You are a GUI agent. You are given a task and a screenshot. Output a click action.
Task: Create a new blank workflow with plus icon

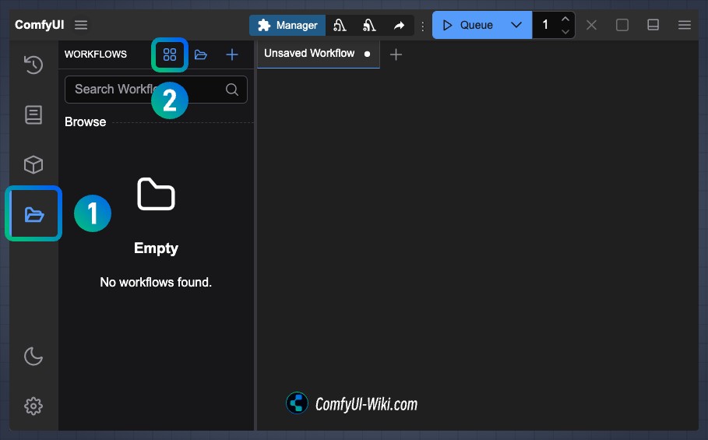pyautogui.click(x=232, y=55)
